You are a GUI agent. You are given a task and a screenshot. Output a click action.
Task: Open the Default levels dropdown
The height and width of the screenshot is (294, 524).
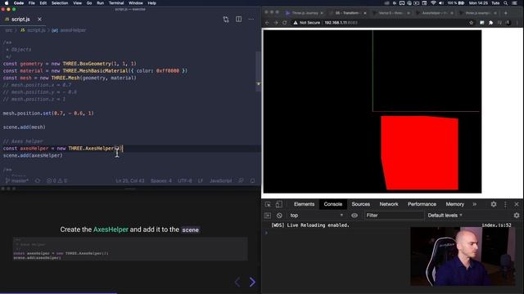(x=445, y=216)
